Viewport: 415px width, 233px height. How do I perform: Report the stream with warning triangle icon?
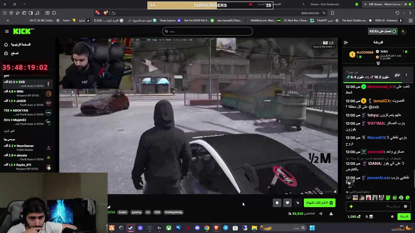(331, 214)
